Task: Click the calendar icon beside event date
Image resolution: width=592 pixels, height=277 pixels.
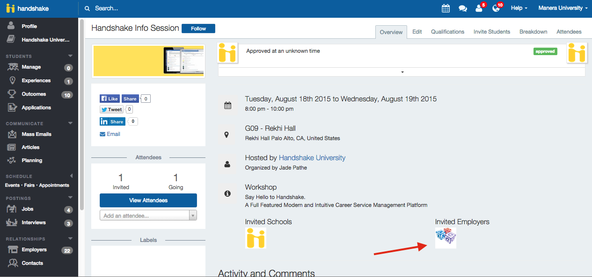Action: [x=227, y=106]
